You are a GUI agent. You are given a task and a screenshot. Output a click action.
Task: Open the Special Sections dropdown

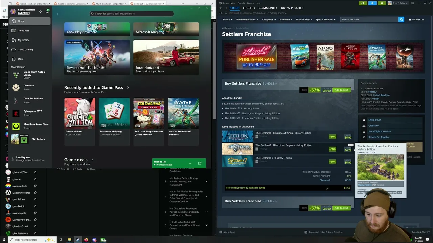(x=325, y=20)
